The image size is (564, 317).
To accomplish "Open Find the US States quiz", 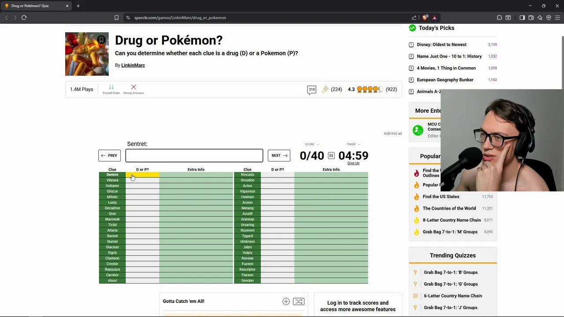I will [441, 197].
